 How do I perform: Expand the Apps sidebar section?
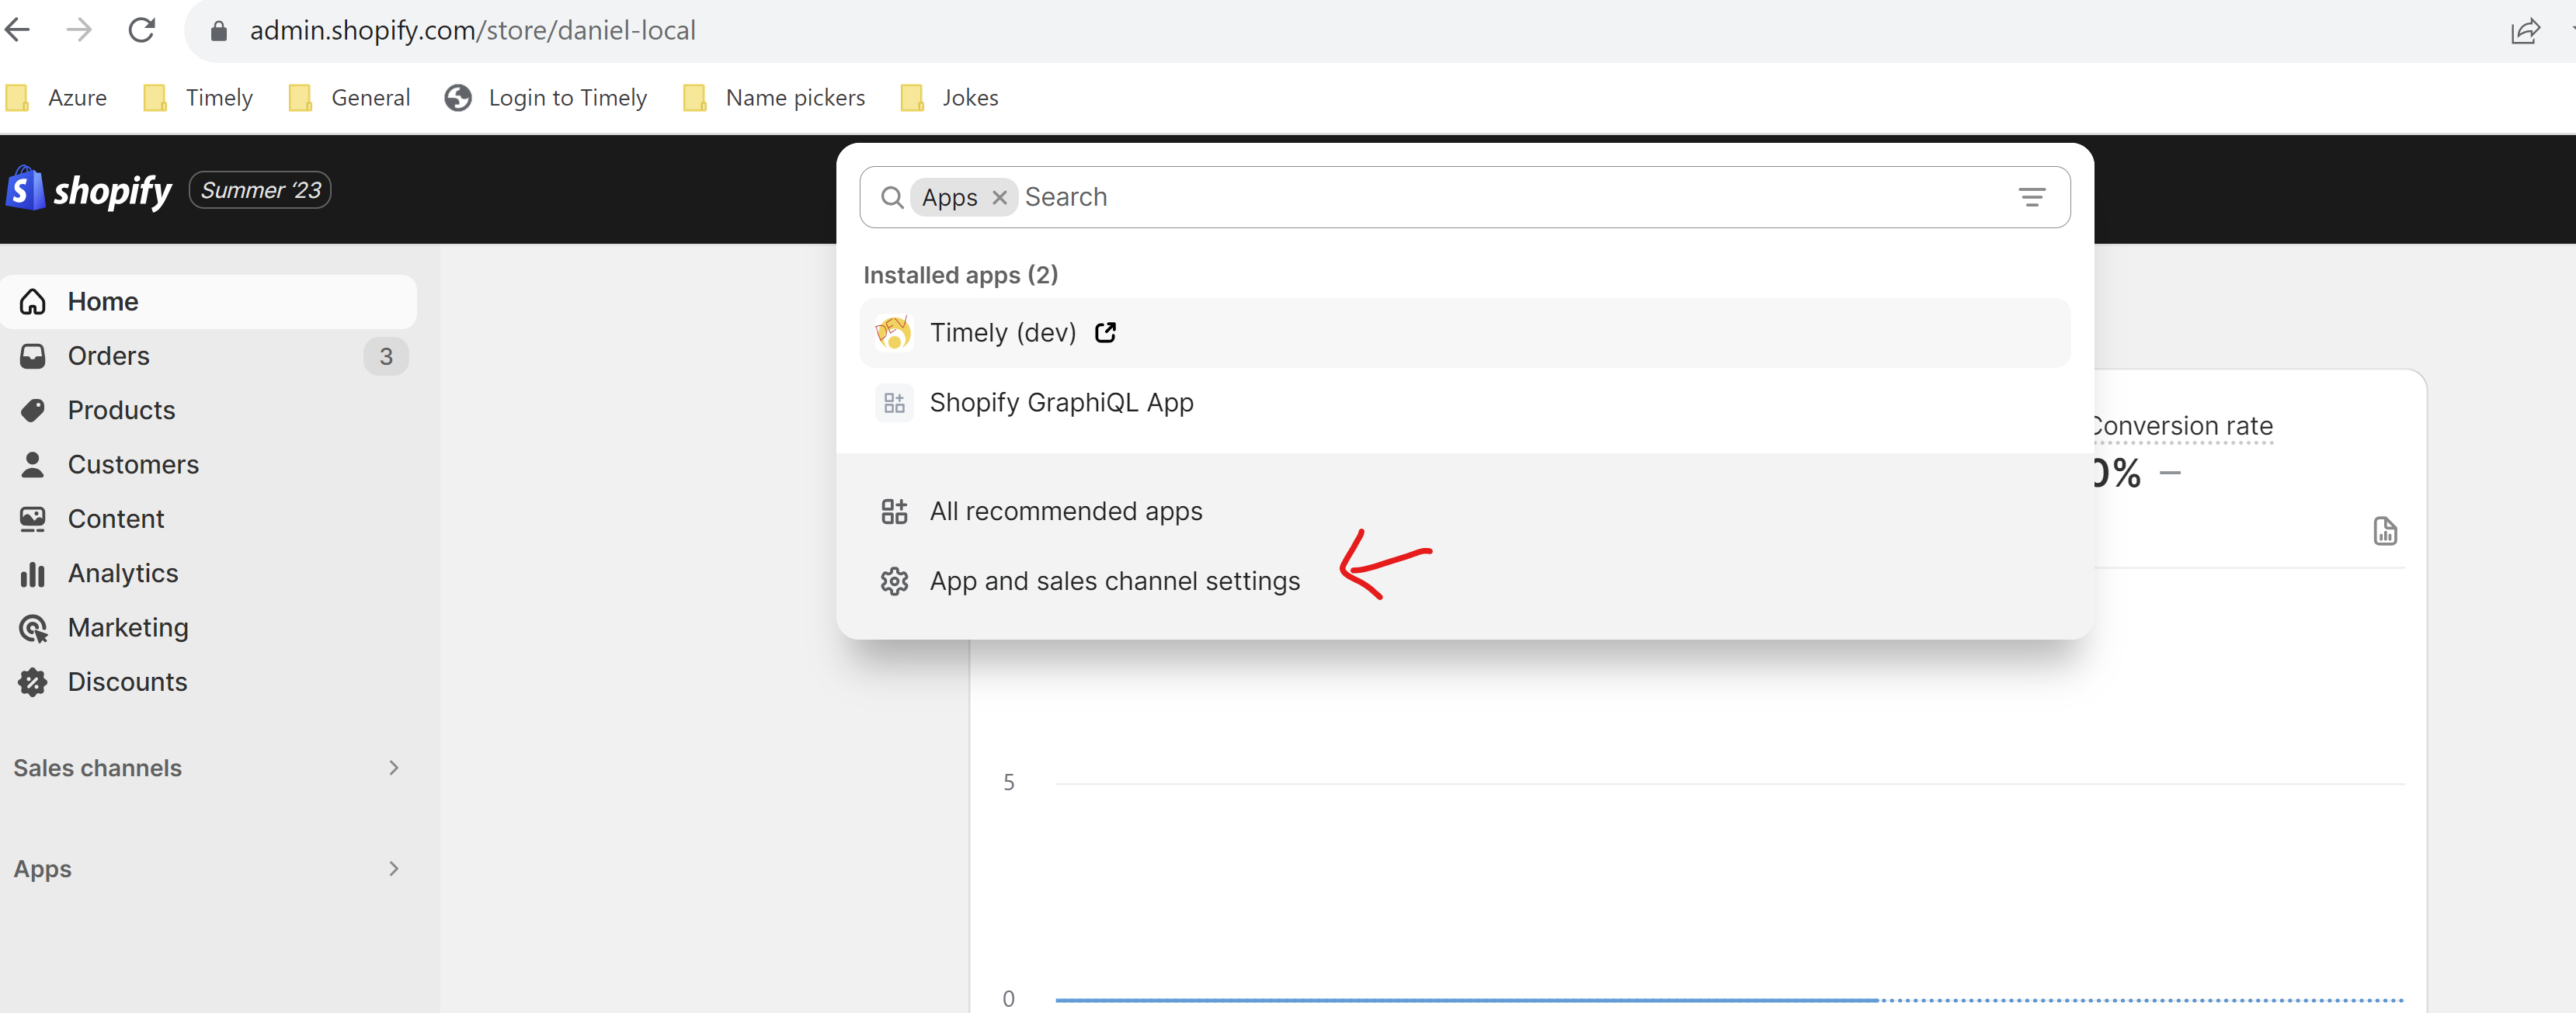[208, 869]
